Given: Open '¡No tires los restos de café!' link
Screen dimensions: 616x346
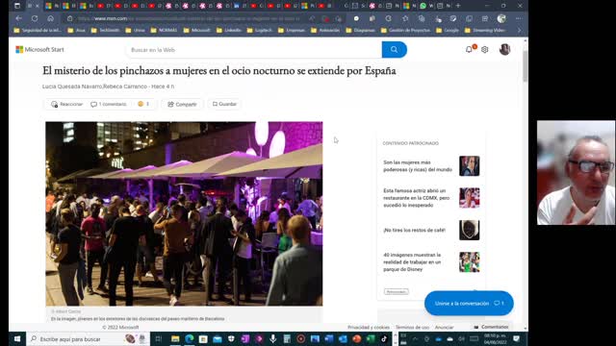Looking at the screenshot, I should 415,230.
